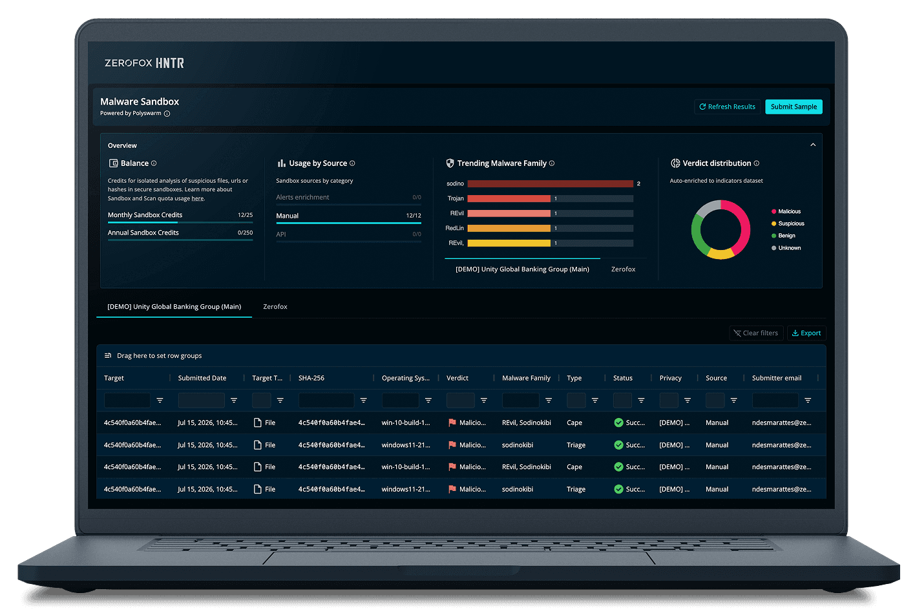Click the Source column filter icon

tap(734, 401)
